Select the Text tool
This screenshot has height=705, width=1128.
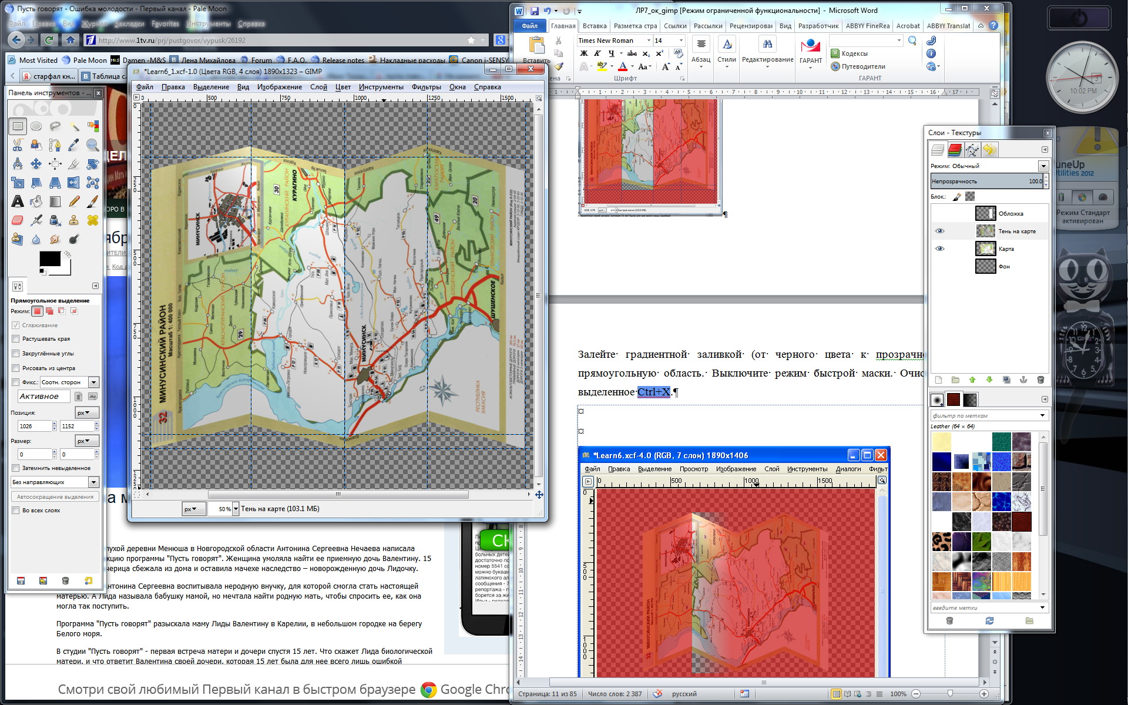(18, 202)
